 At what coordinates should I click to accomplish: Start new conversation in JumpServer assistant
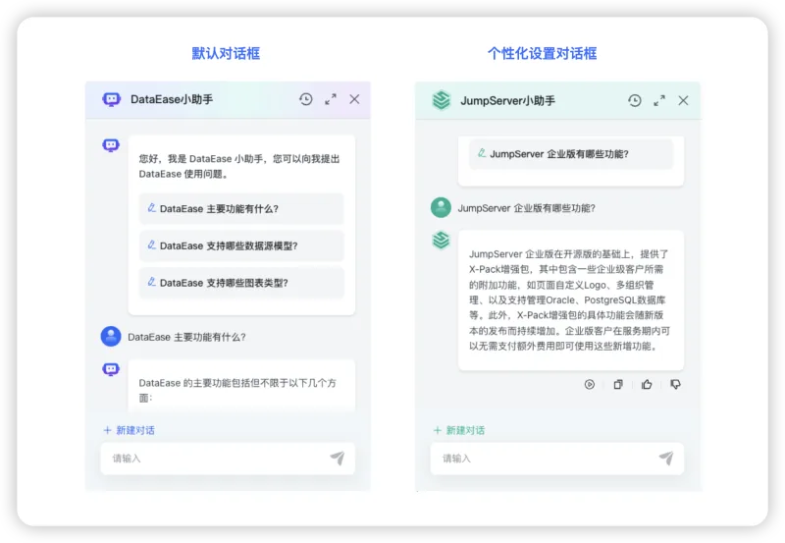[x=458, y=430]
